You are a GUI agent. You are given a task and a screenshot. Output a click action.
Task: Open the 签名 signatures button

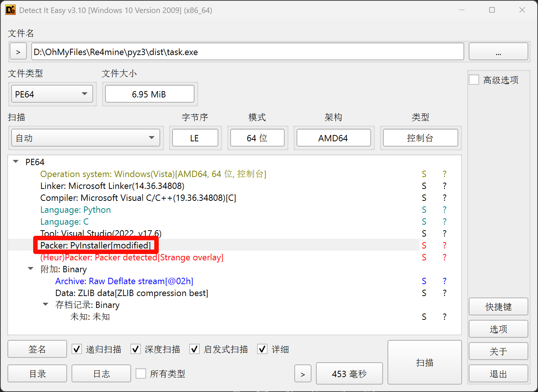click(x=37, y=349)
